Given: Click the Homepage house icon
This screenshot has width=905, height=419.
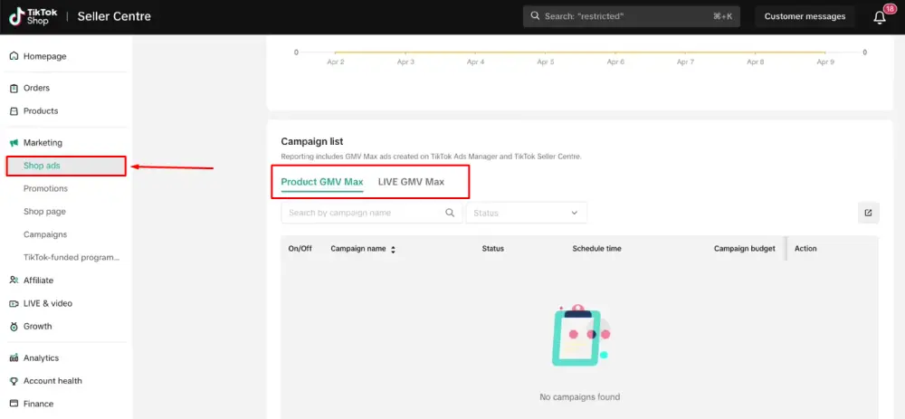Looking at the screenshot, I should (14, 56).
